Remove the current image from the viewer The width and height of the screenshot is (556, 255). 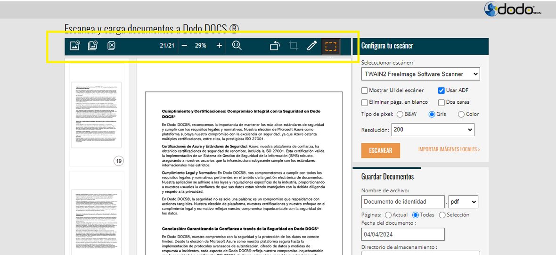75,45
